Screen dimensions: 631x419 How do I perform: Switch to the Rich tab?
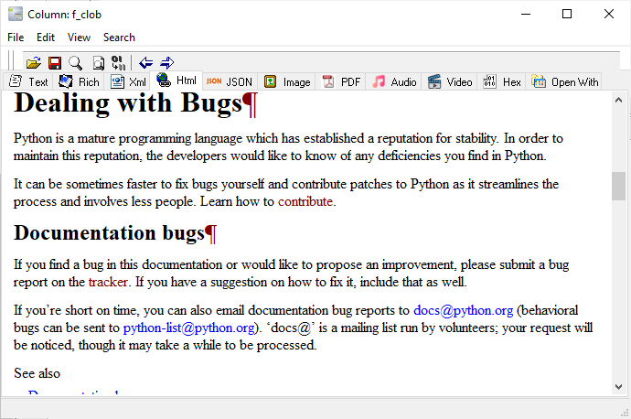click(x=79, y=81)
